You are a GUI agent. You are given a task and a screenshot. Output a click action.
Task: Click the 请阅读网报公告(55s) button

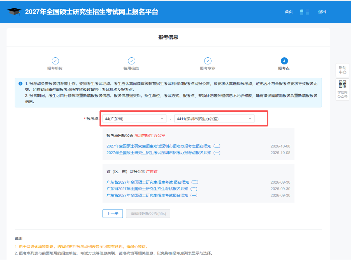(x=148, y=214)
